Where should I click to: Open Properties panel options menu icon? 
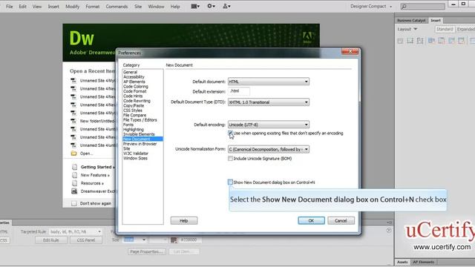389,222
